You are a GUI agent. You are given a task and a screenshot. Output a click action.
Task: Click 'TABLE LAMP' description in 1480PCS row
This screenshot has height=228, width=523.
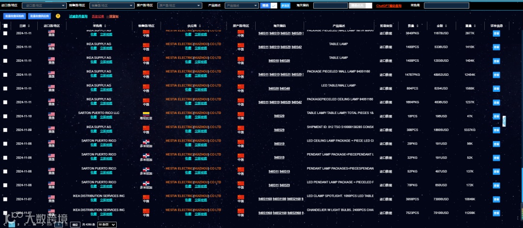pyautogui.click(x=338, y=43)
